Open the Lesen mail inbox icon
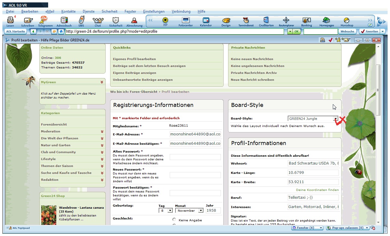390x236 pixels. [x=11, y=21]
